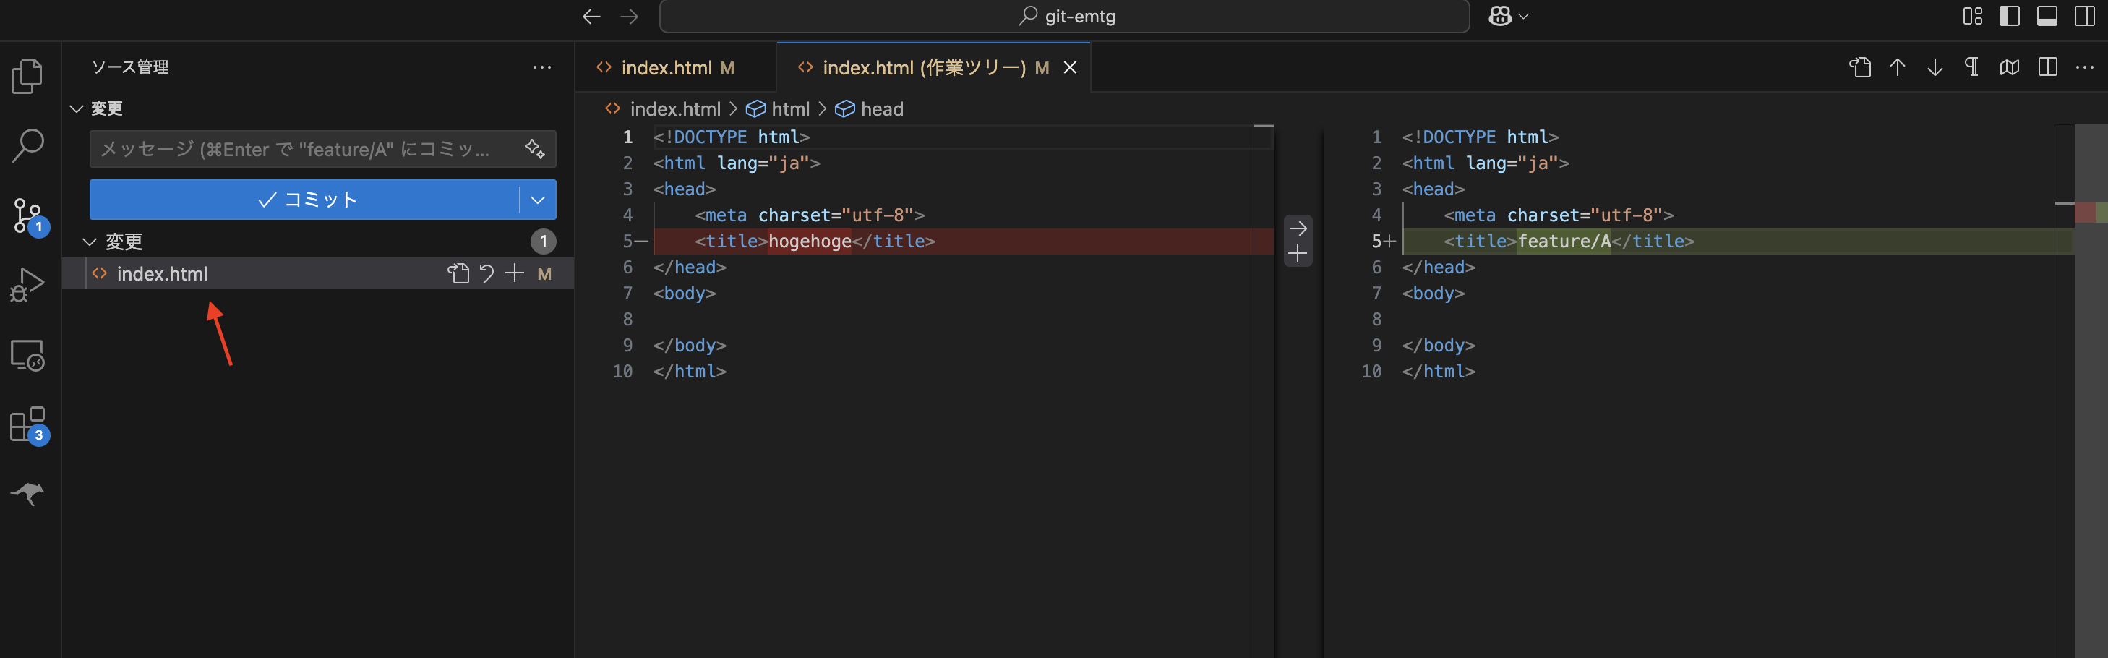Open Run and Debug view
Viewport: 2108px width, 658px height.
(x=27, y=286)
